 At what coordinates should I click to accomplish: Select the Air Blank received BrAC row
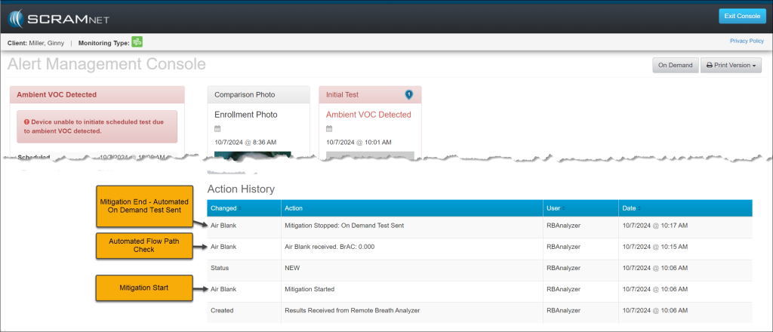tap(328, 247)
